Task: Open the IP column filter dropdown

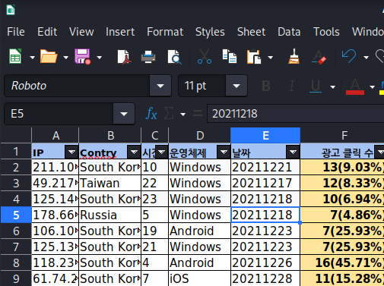Action: (x=71, y=152)
